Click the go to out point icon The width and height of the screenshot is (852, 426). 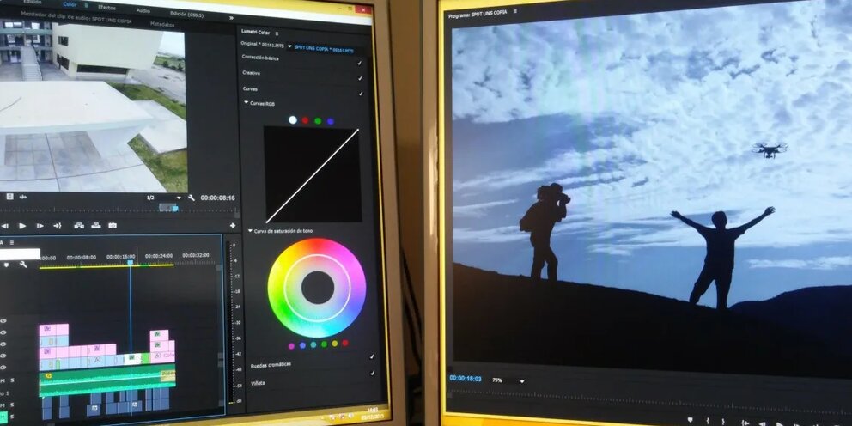pyautogui.click(x=57, y=226)
